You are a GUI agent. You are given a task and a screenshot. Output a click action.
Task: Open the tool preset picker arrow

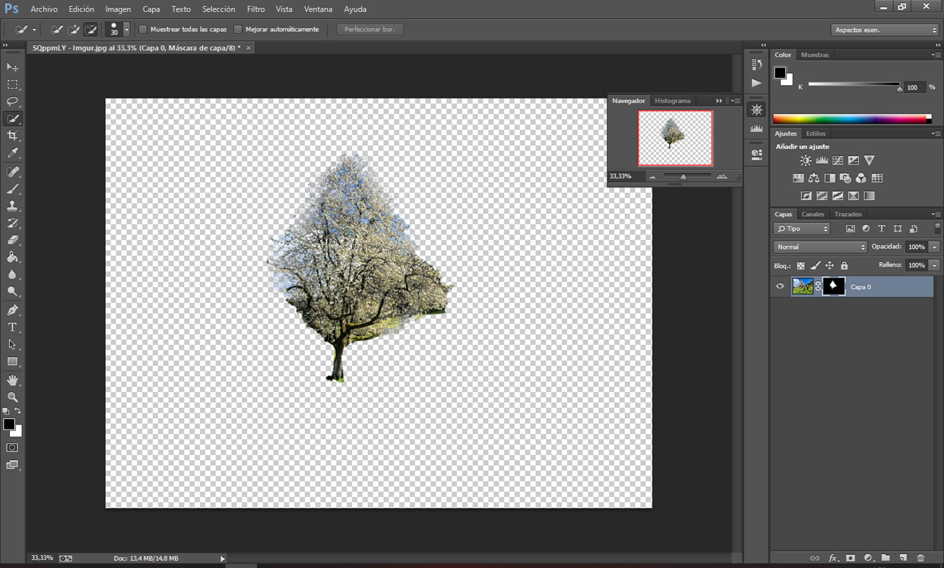click(x=34, y=30)
